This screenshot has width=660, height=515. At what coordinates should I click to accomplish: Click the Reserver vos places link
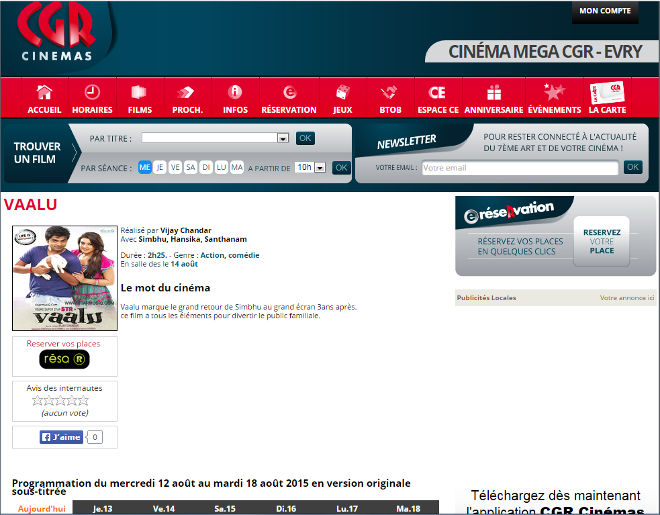64,344
